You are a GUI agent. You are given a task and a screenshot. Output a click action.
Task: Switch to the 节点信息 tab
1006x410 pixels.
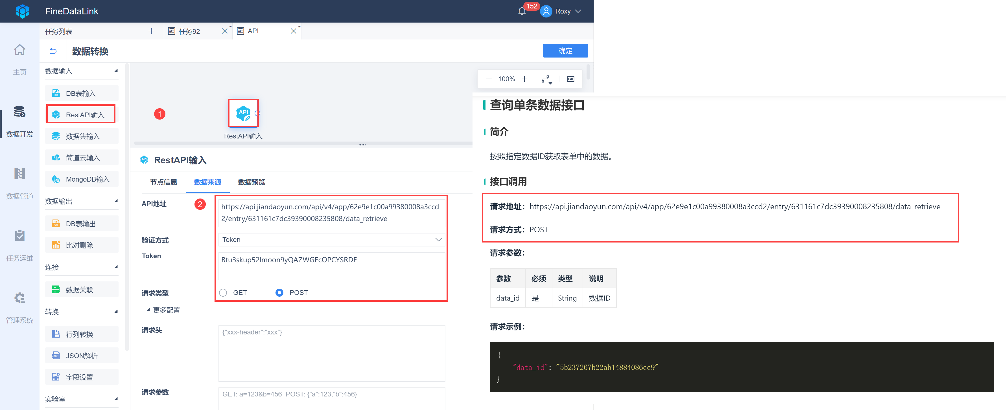pyautogui.click(x=163, y=182)
